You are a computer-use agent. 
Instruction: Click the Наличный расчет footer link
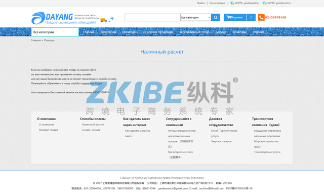93,125
